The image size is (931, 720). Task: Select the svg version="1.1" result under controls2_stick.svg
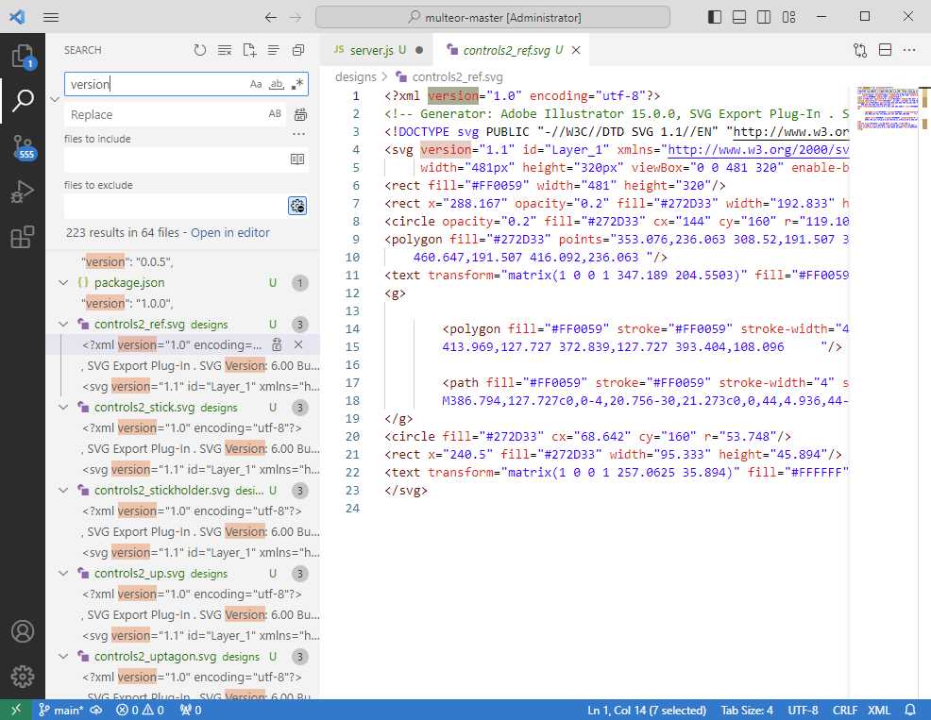click(x=201, y=470)
